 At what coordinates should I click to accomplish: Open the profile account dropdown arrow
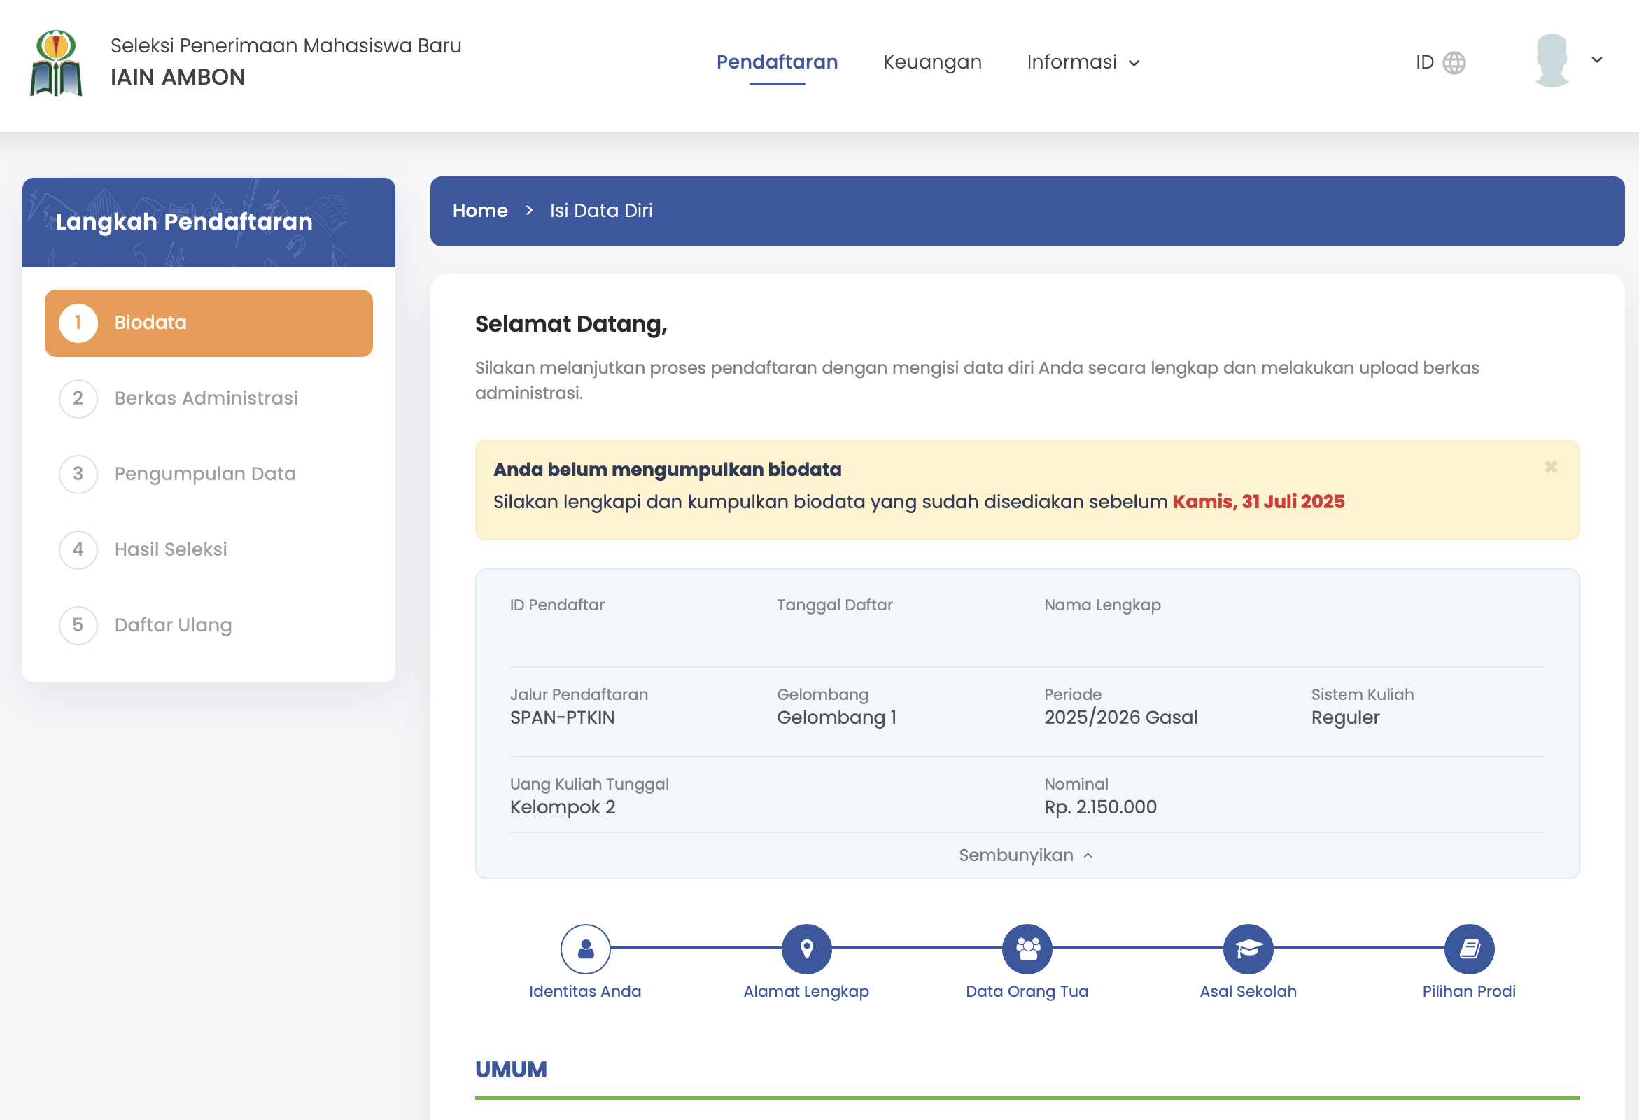pyautogui.click(x=1596, y=60)
